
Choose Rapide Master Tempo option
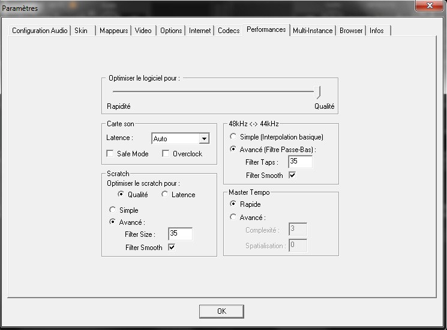[234, 204]
